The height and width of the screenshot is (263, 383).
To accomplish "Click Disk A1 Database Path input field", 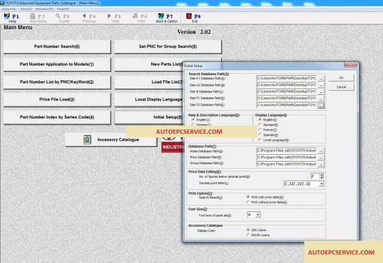I will click(x=287, y=78).
